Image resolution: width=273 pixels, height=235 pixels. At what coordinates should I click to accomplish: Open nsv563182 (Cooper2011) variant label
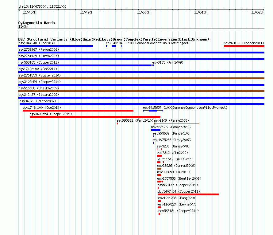(x=244, y=43)
